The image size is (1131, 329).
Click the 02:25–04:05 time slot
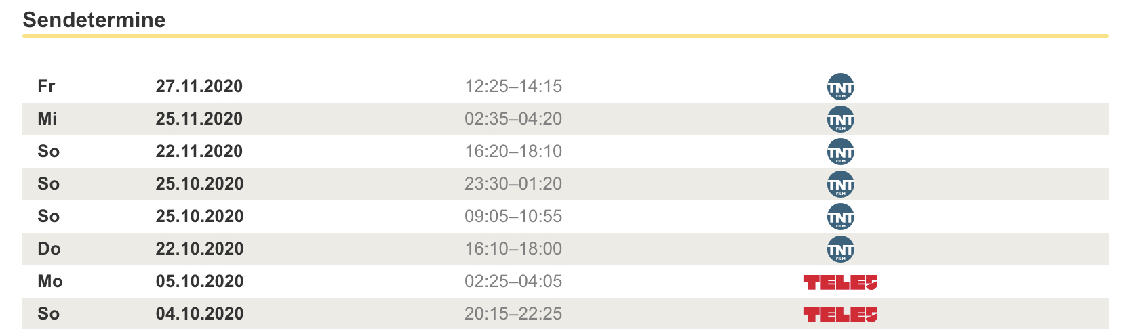point(513,282)
